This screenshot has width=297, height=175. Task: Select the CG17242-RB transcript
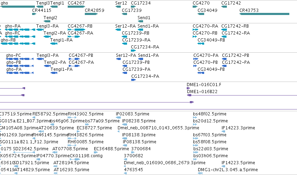224,30
